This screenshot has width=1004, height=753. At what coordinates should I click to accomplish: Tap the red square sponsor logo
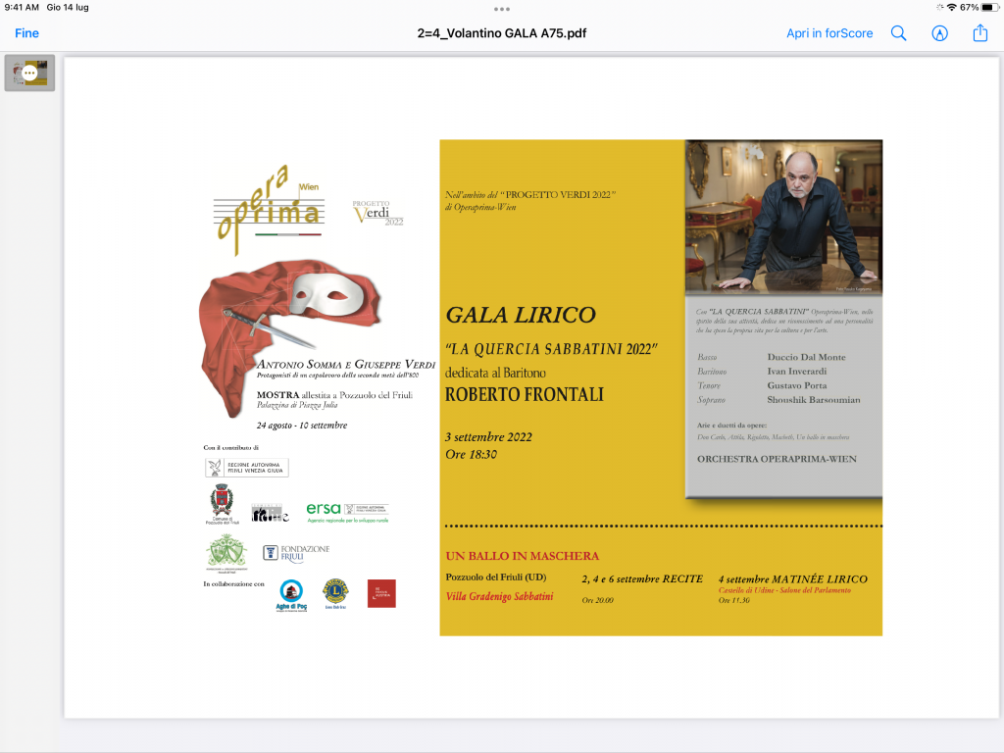tap(381, 593)
